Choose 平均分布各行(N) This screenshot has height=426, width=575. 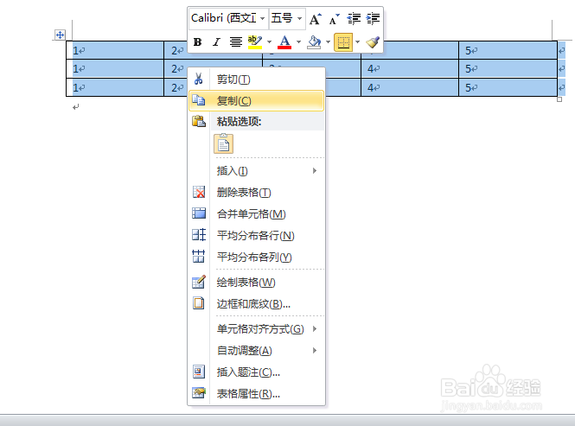[x=256, y=236]
